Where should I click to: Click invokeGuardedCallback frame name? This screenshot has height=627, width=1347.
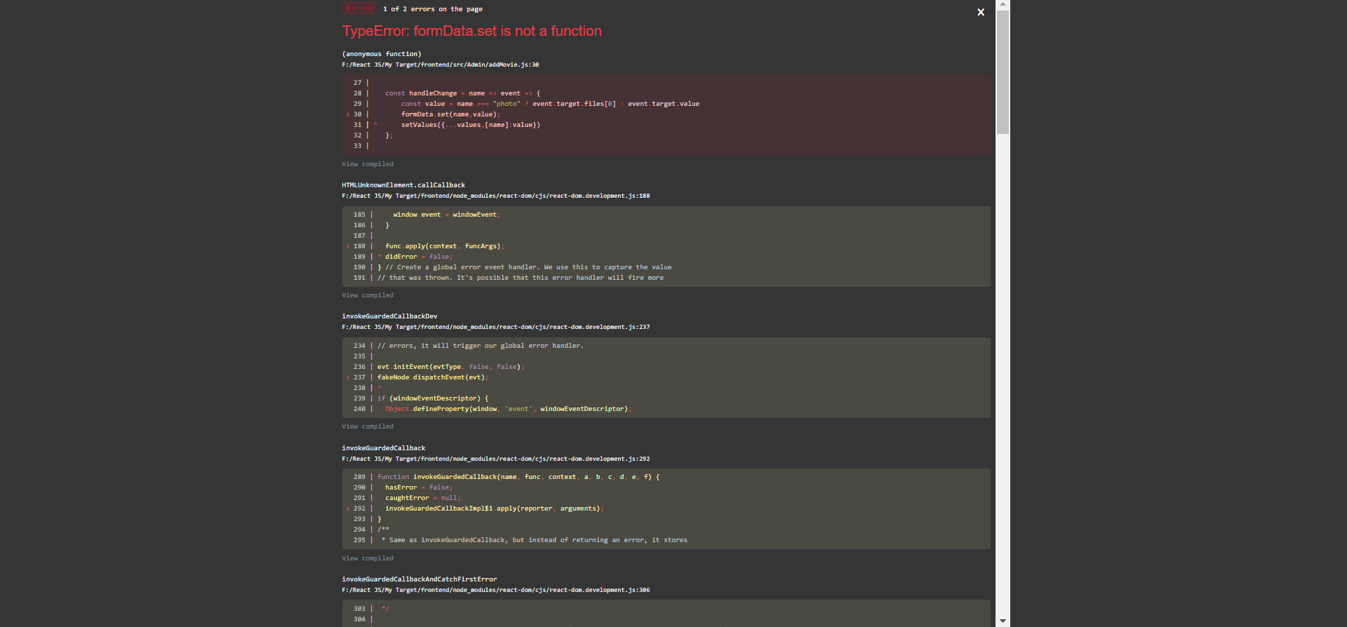tap(384, 448)
